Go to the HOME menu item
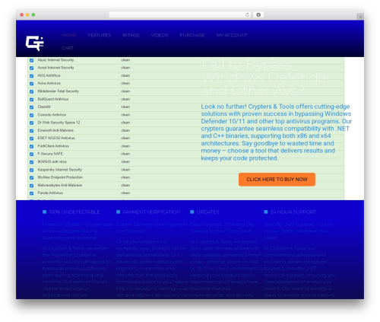This screenshot has height=322, width=380. (x=69, y=35)
